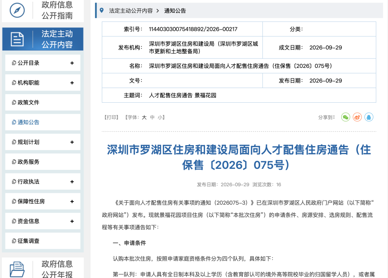388x278 pixels.
Task: Expand the 资金信息 plus sign
Action: pyautogui.click(x=72, y=221)
